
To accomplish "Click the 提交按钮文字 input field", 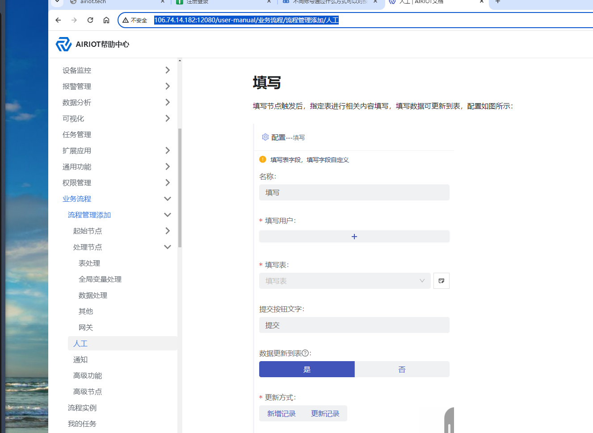I will [x=354, y=325].
